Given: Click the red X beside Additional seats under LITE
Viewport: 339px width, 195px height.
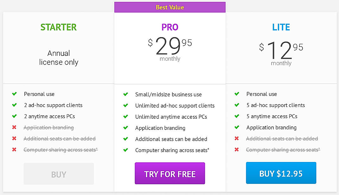Looking at the screenshot, I should [237, 139].
